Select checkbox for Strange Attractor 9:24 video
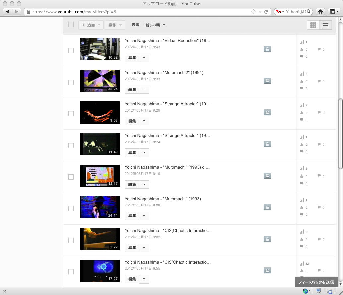Image resolution: width=343 pixels, height=295 pixels. [71, 146]
